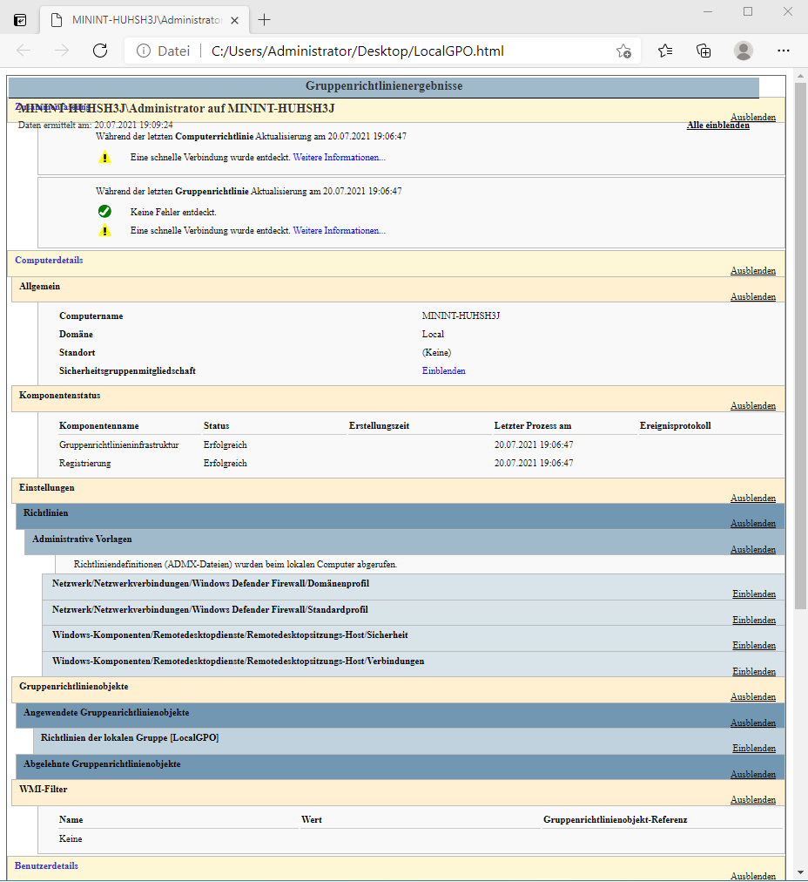The width and height of the screenshot is (808, 882).
Task: Expand Richtlinien der lokalen Gruppe [LocalGPO] with Einblenden
Action: tap(754, 748)
